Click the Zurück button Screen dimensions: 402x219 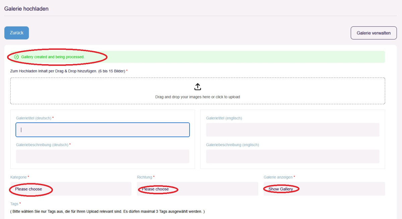click(x=16, y=33)
